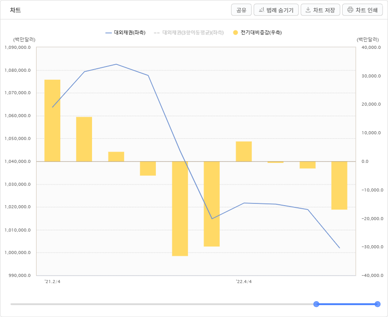Click the 40,000.0 right axis label
This screenshot has width=388, height=317.
point(371,47)
